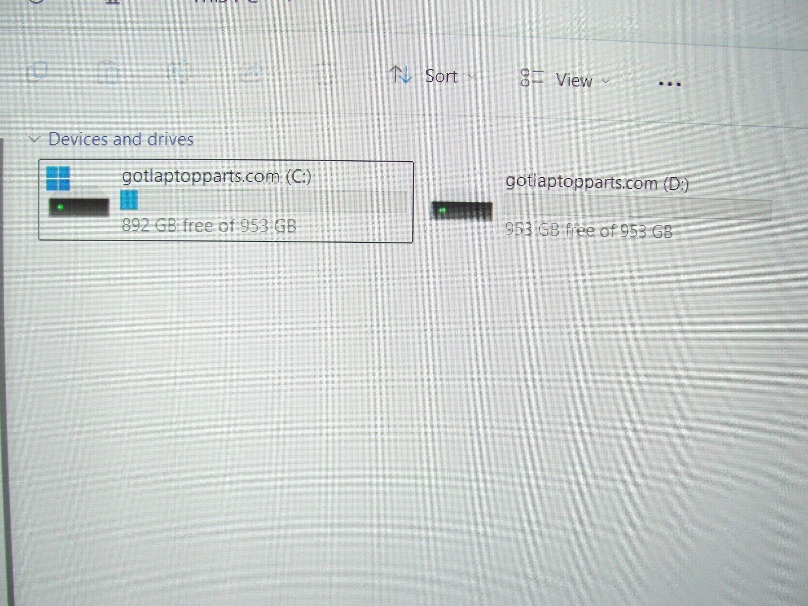Click the empty D: drive storage bar

[x=637, y=209]
